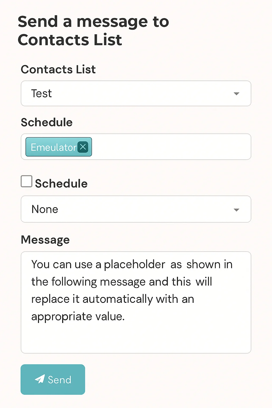Click the caret arrow in the Test dropdown

tap(236, 94)
